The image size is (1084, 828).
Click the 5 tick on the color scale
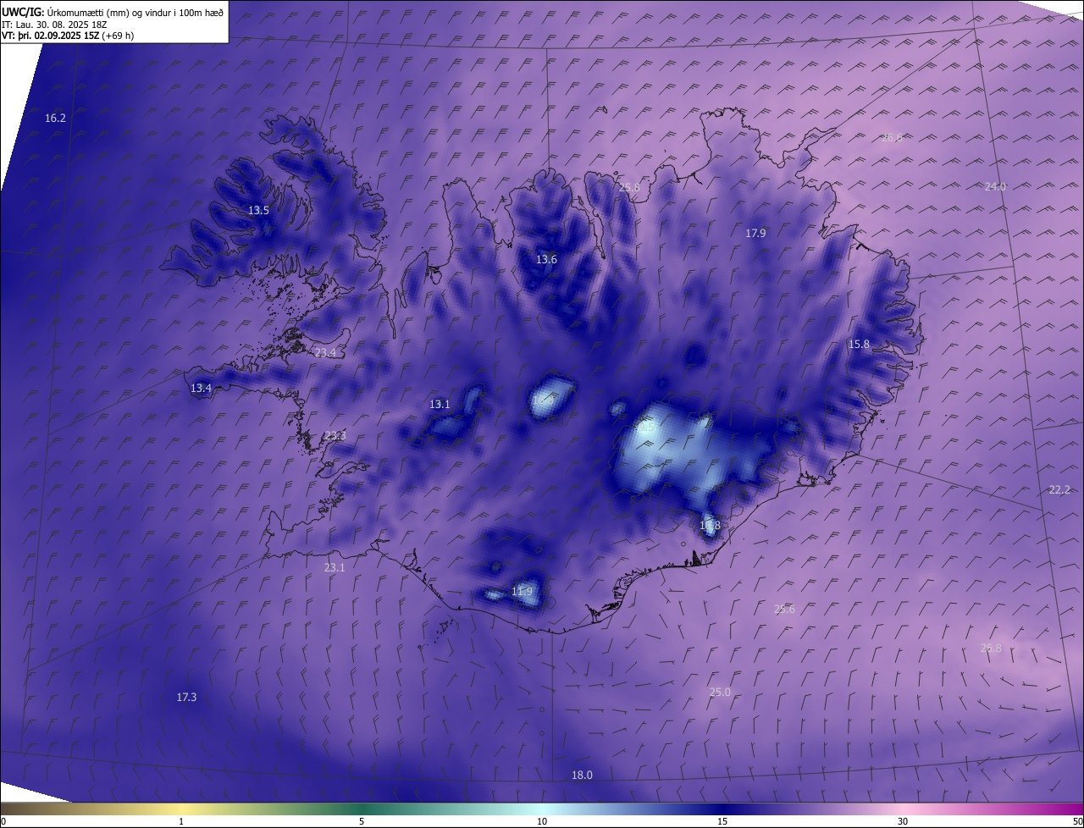(x=362, y=821)
